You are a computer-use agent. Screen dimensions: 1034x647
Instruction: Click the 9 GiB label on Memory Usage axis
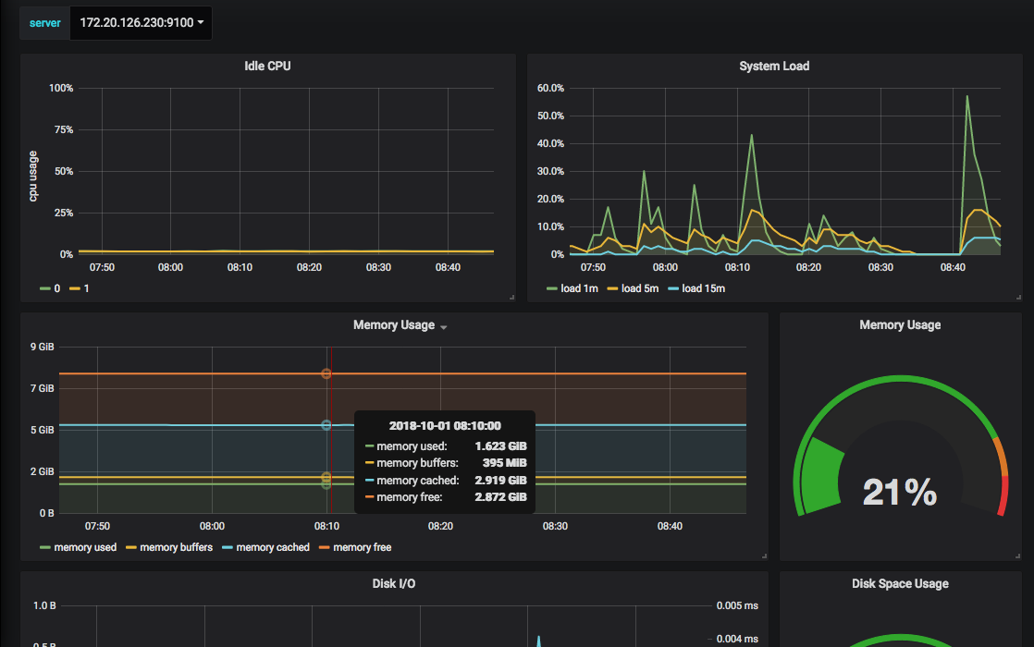coord(43,348)
